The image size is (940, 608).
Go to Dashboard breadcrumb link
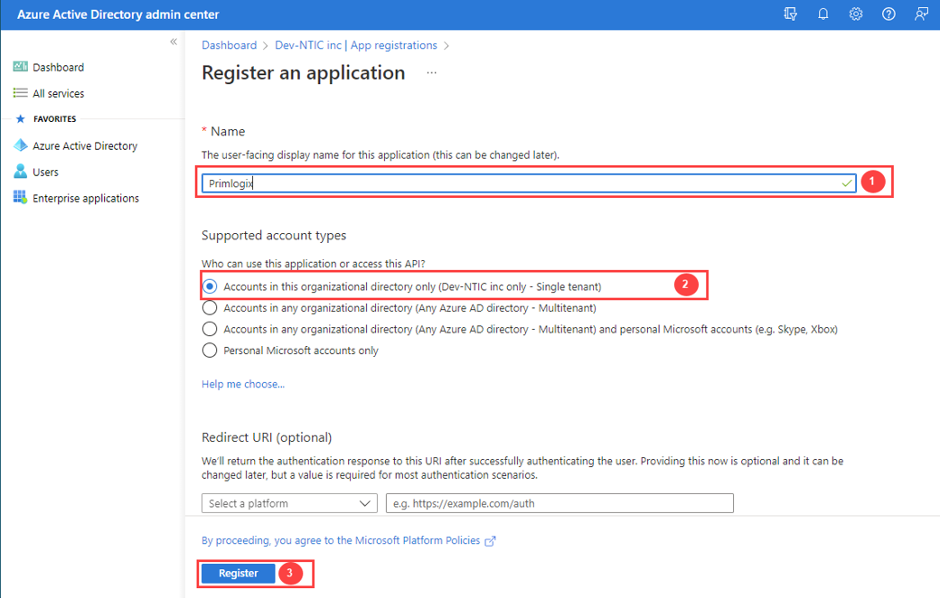point(229,45)
